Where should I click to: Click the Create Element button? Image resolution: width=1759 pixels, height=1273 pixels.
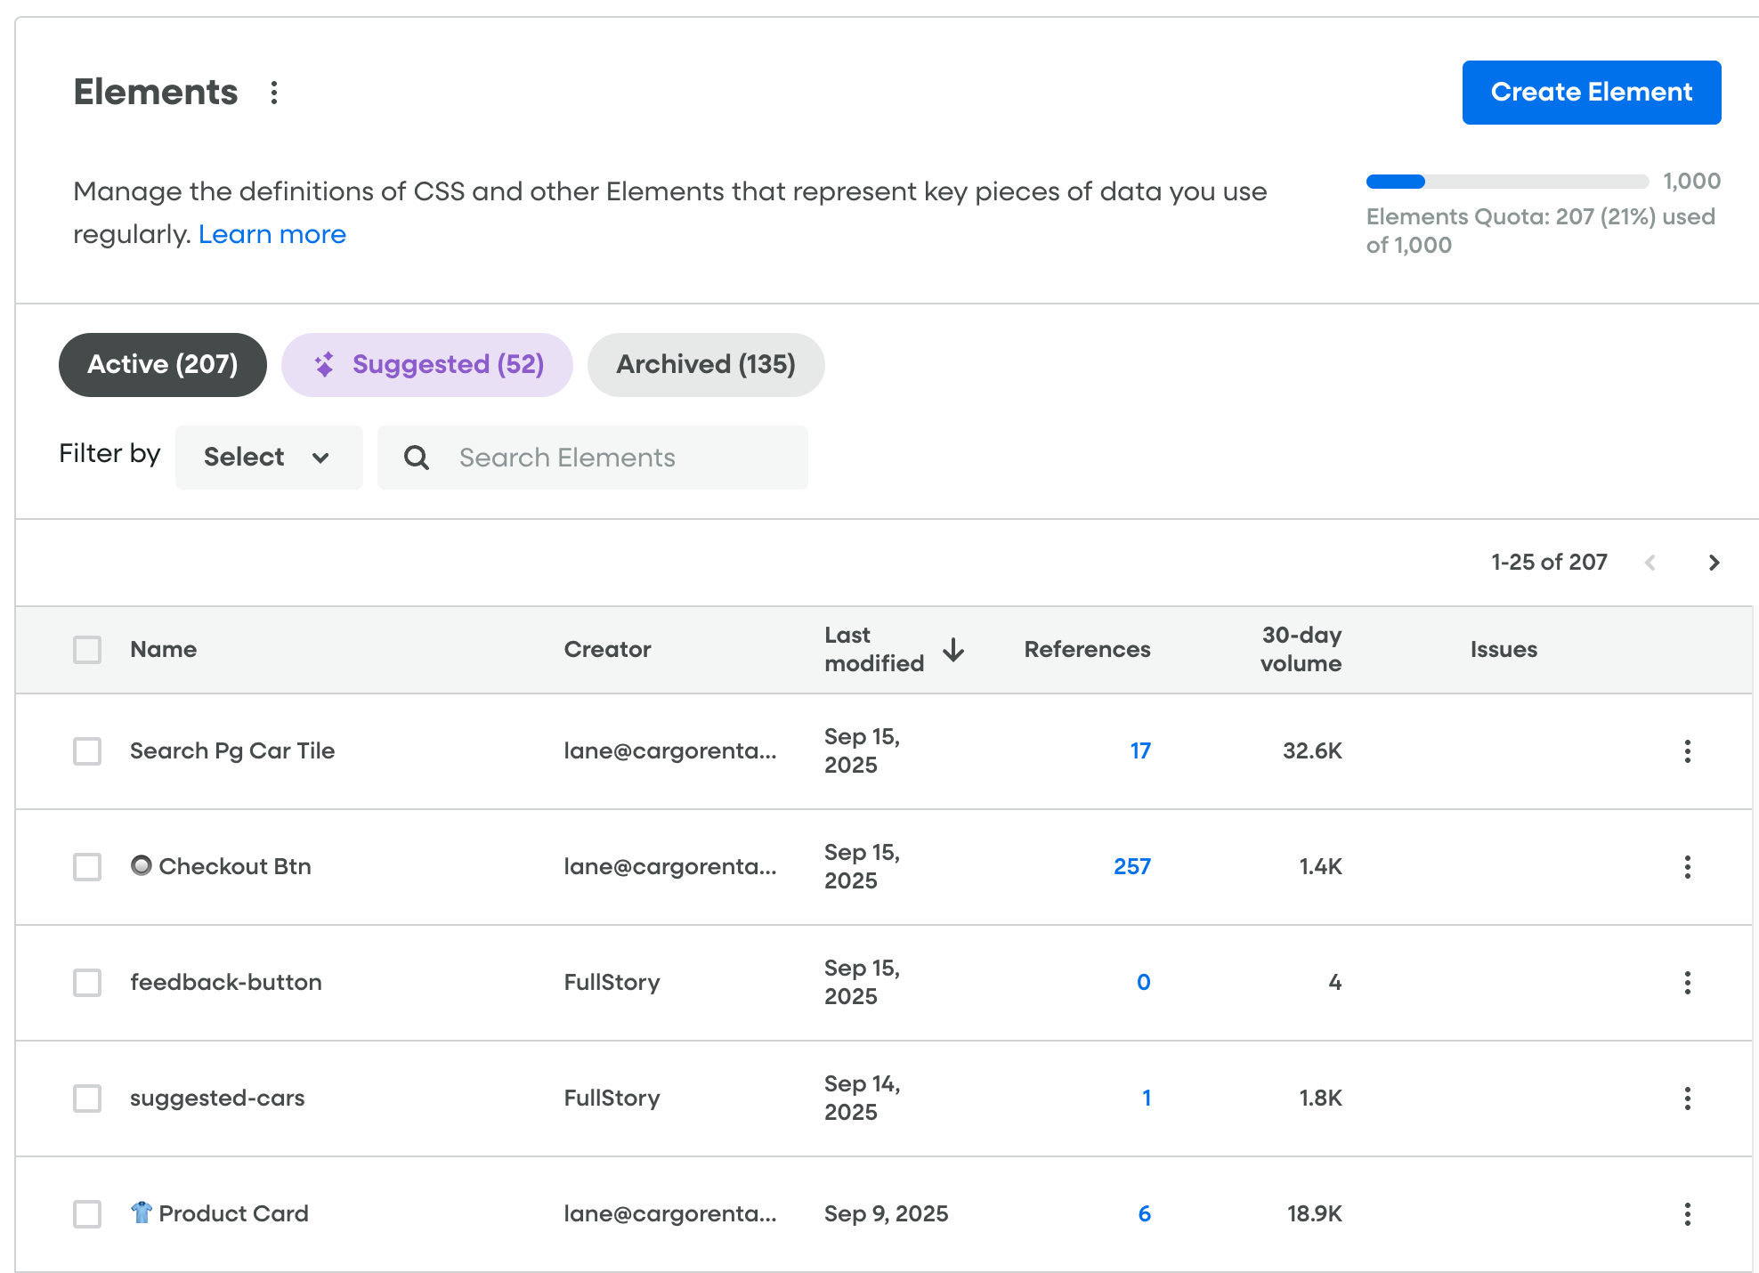click(1591, 93)
